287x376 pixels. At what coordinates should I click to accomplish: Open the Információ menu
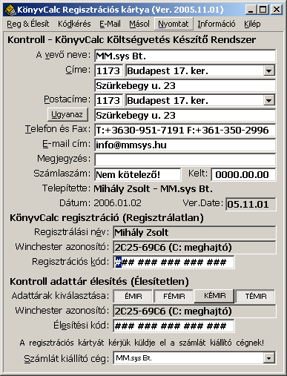(x=217, y=24)
